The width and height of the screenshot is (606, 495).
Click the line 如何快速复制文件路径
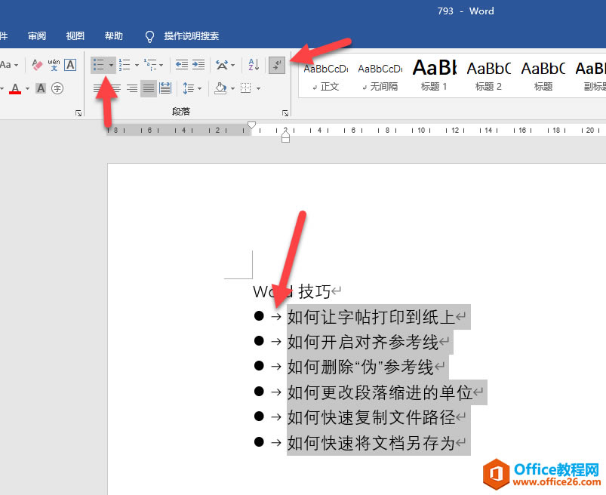pyautogui.click(x=371, y=417)
